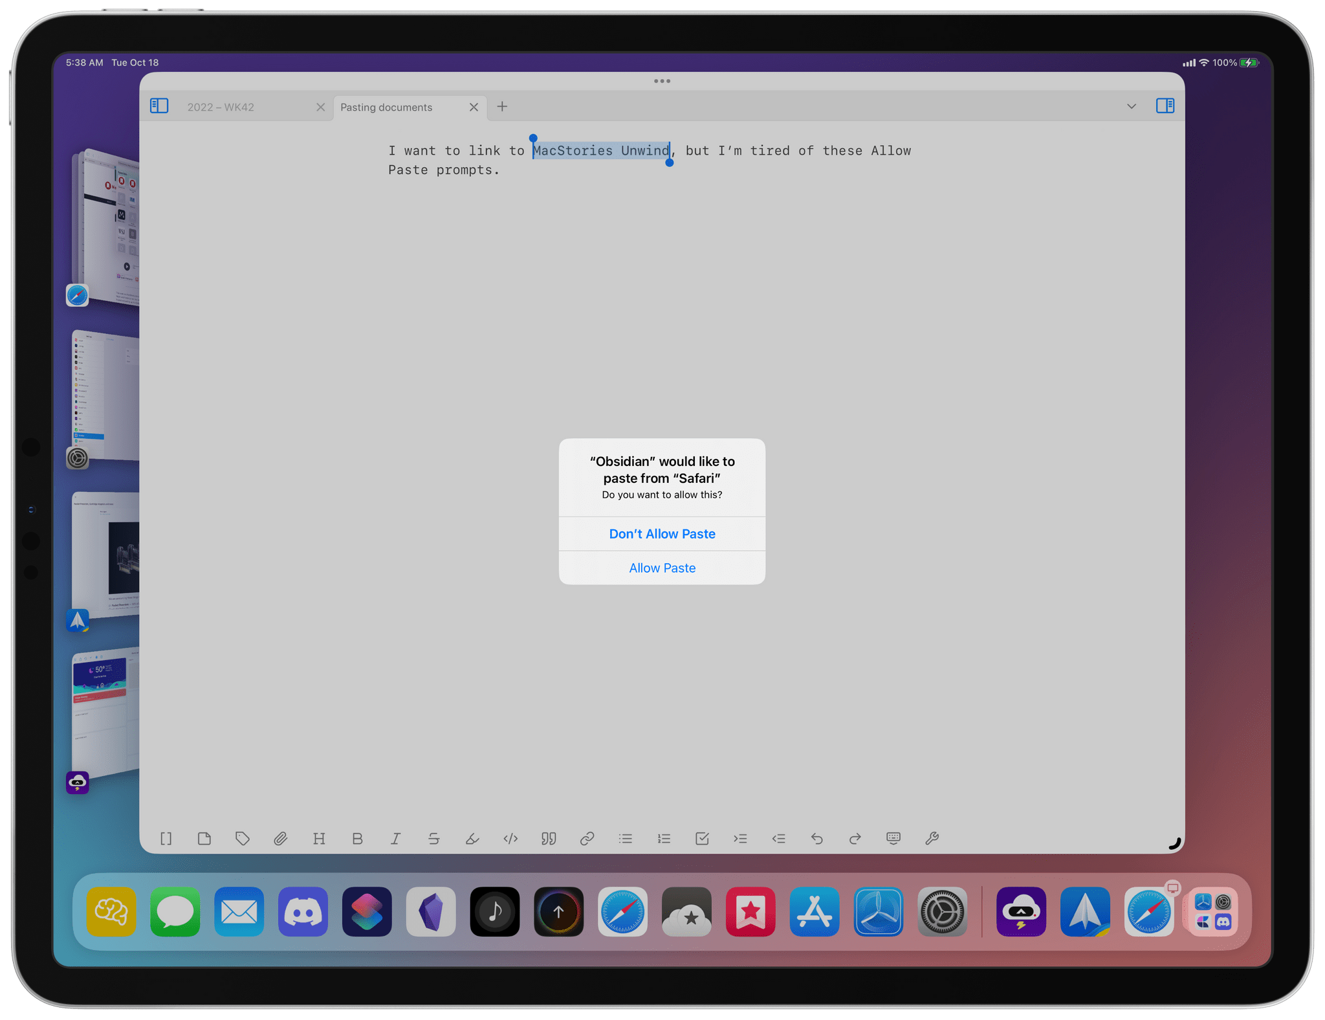This screenshot has width=1325, height=1020.
Task: Open Shortcuts from the dock
Action: click(367, 912)
